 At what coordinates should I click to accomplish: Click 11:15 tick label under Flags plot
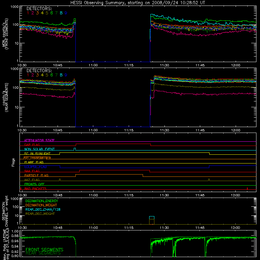pos(129,195)
